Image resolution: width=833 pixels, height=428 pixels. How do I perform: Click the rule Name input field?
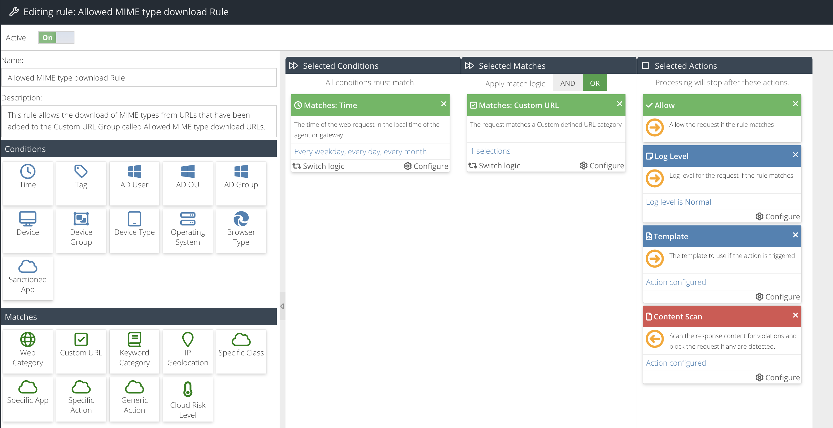click(x=139, y=78)
